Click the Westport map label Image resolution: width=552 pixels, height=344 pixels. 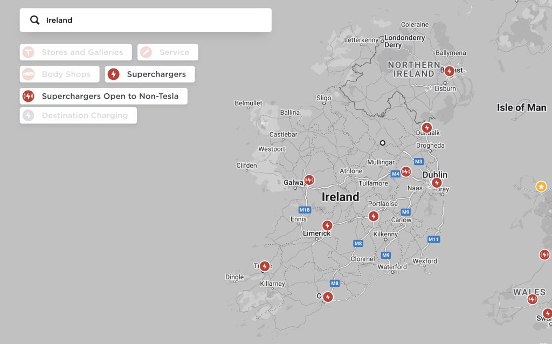pos(272,149)
